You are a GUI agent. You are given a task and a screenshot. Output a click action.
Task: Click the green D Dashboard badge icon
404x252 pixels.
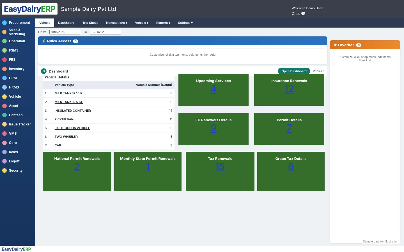point(44,71)
